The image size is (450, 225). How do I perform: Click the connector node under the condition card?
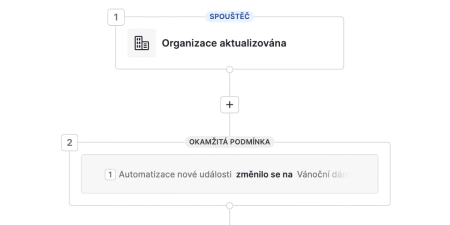tap(230, 205)
